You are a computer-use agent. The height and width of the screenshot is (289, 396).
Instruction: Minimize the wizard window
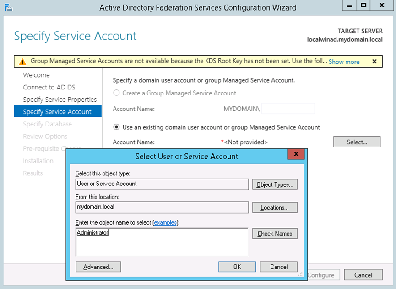[349, 5]
